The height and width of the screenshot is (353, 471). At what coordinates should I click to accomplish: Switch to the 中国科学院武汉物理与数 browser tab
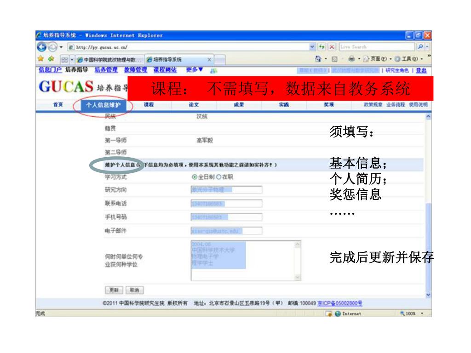click(109, 60)
